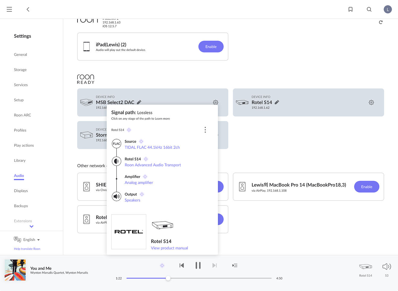Click Help translate Roon link
Viewport: 398px width, 291px height.
[x=27, y=249]
